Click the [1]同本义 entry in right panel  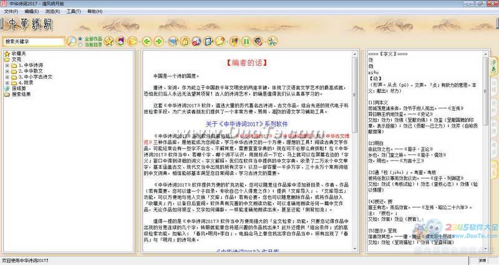(378, 103)
